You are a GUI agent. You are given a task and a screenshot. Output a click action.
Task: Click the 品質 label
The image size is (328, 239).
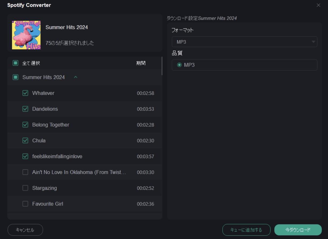(177, 53)
